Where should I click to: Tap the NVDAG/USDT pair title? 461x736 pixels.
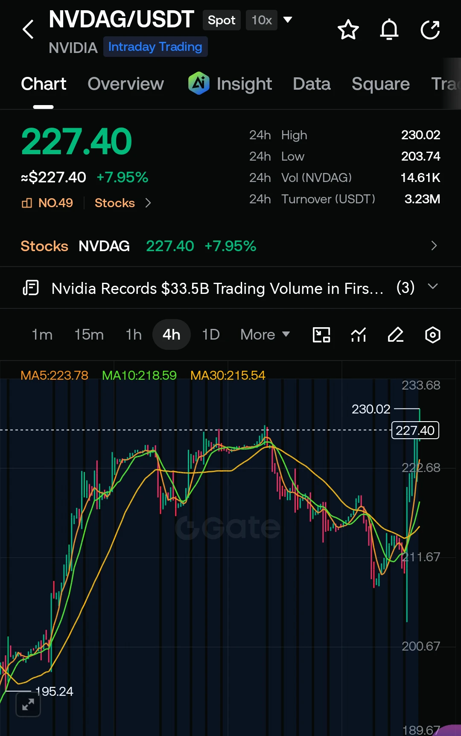(x=122, y=20)
